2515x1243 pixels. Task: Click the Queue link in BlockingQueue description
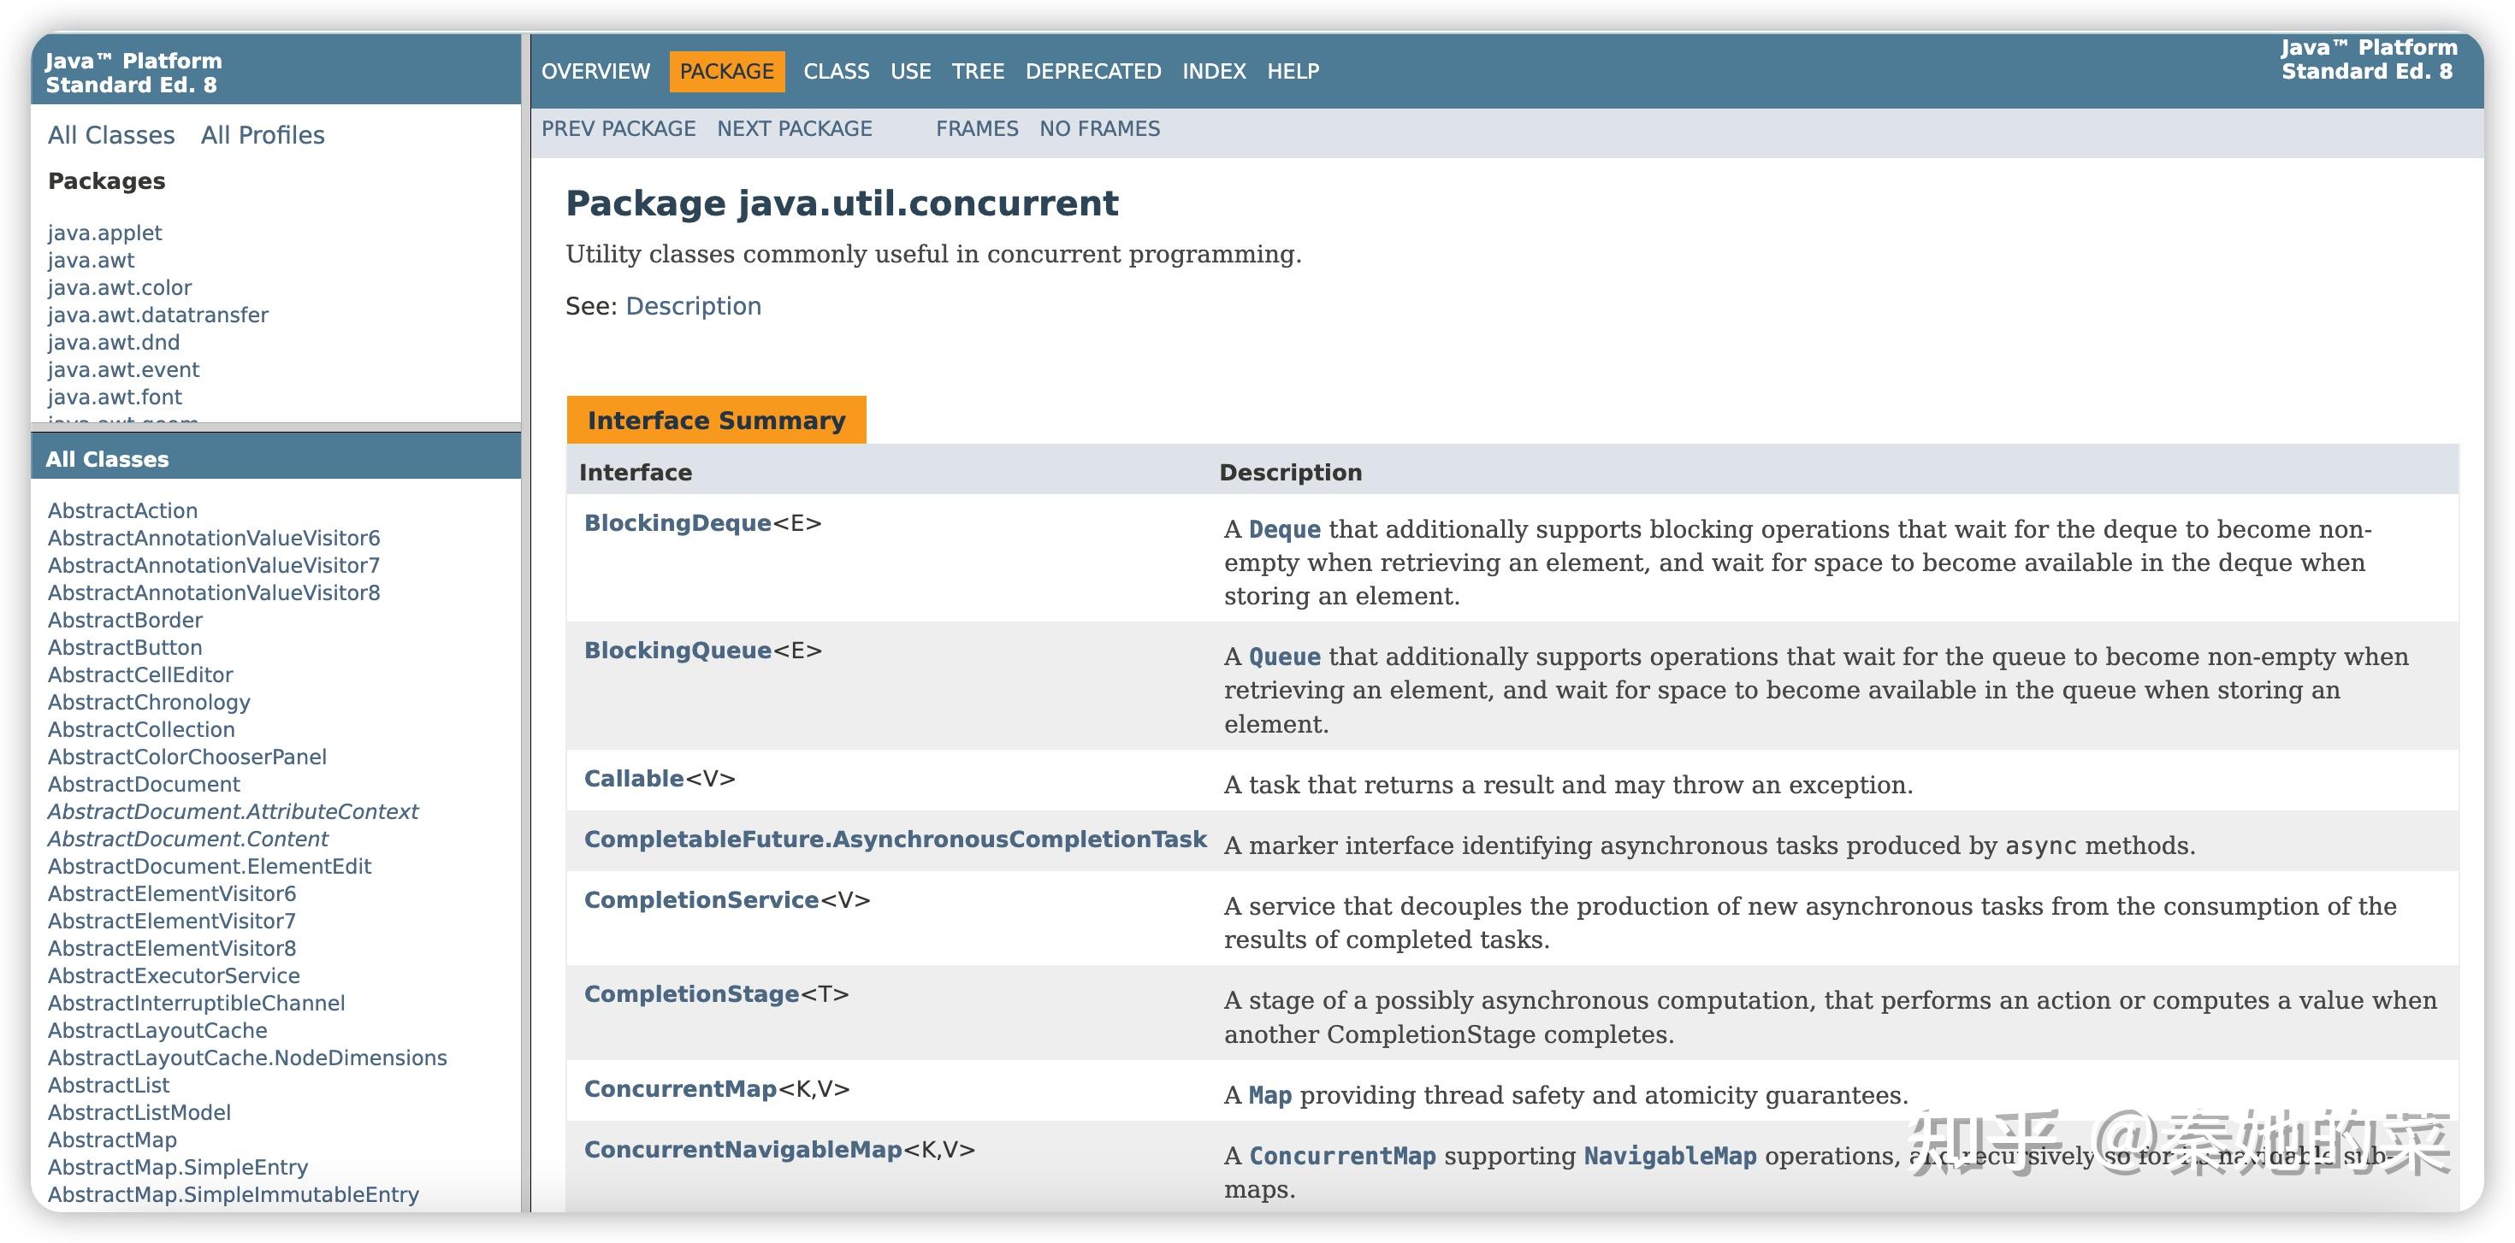click(1284, 657)
